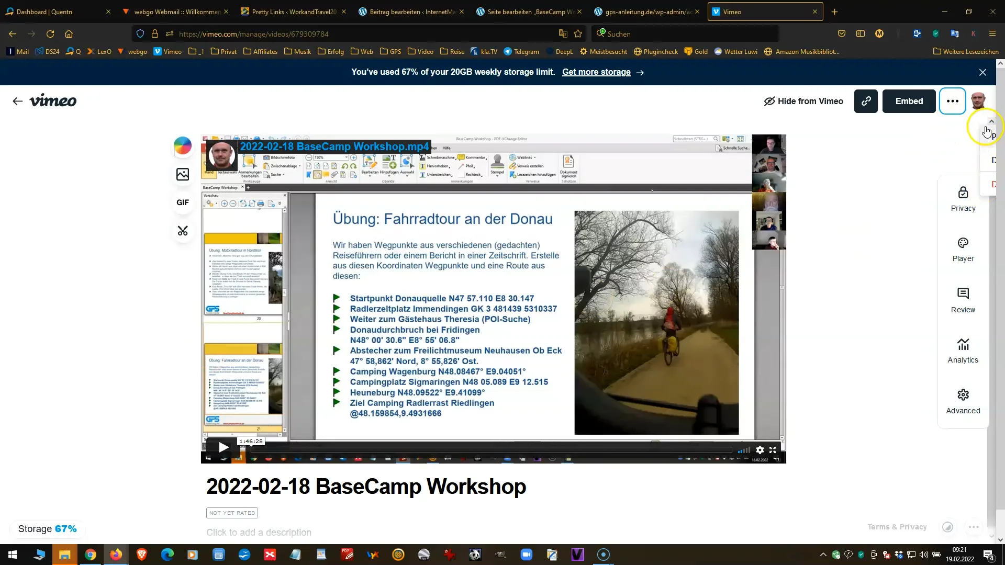
Task: Play the BaseCamp Workshop video
Action: coord(224,447)
